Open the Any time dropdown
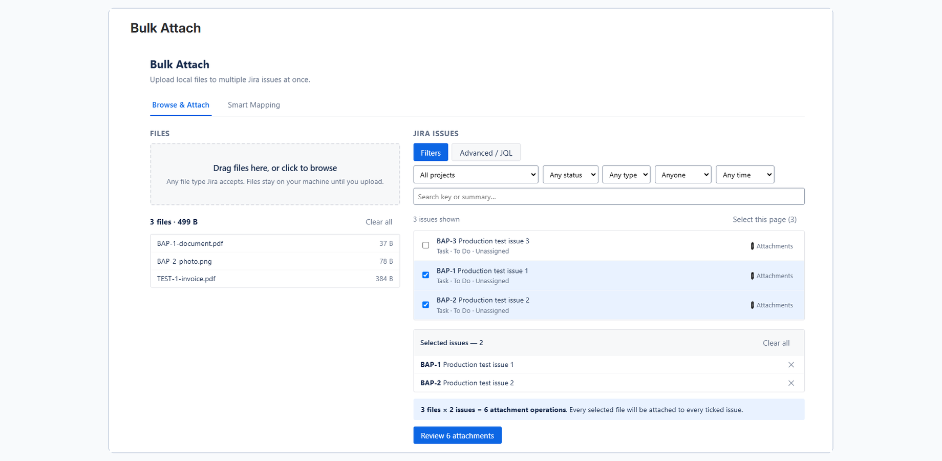 coord(745,175)
